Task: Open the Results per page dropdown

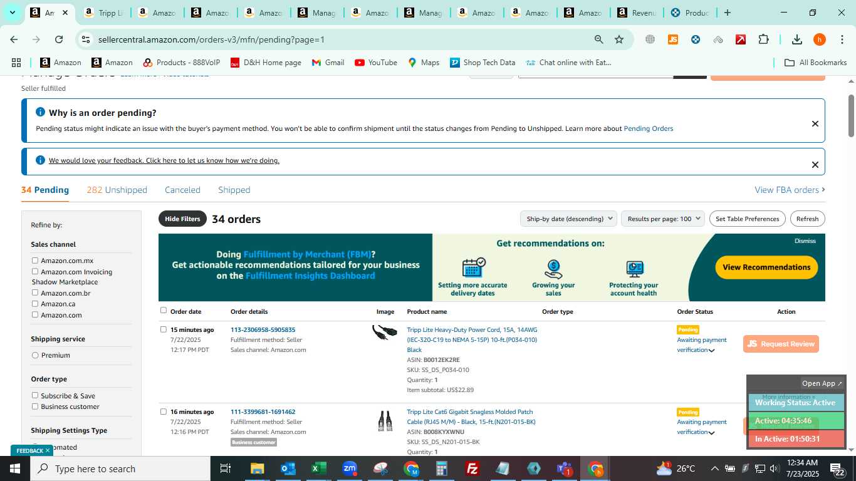Action: click(x=663, y=219)
